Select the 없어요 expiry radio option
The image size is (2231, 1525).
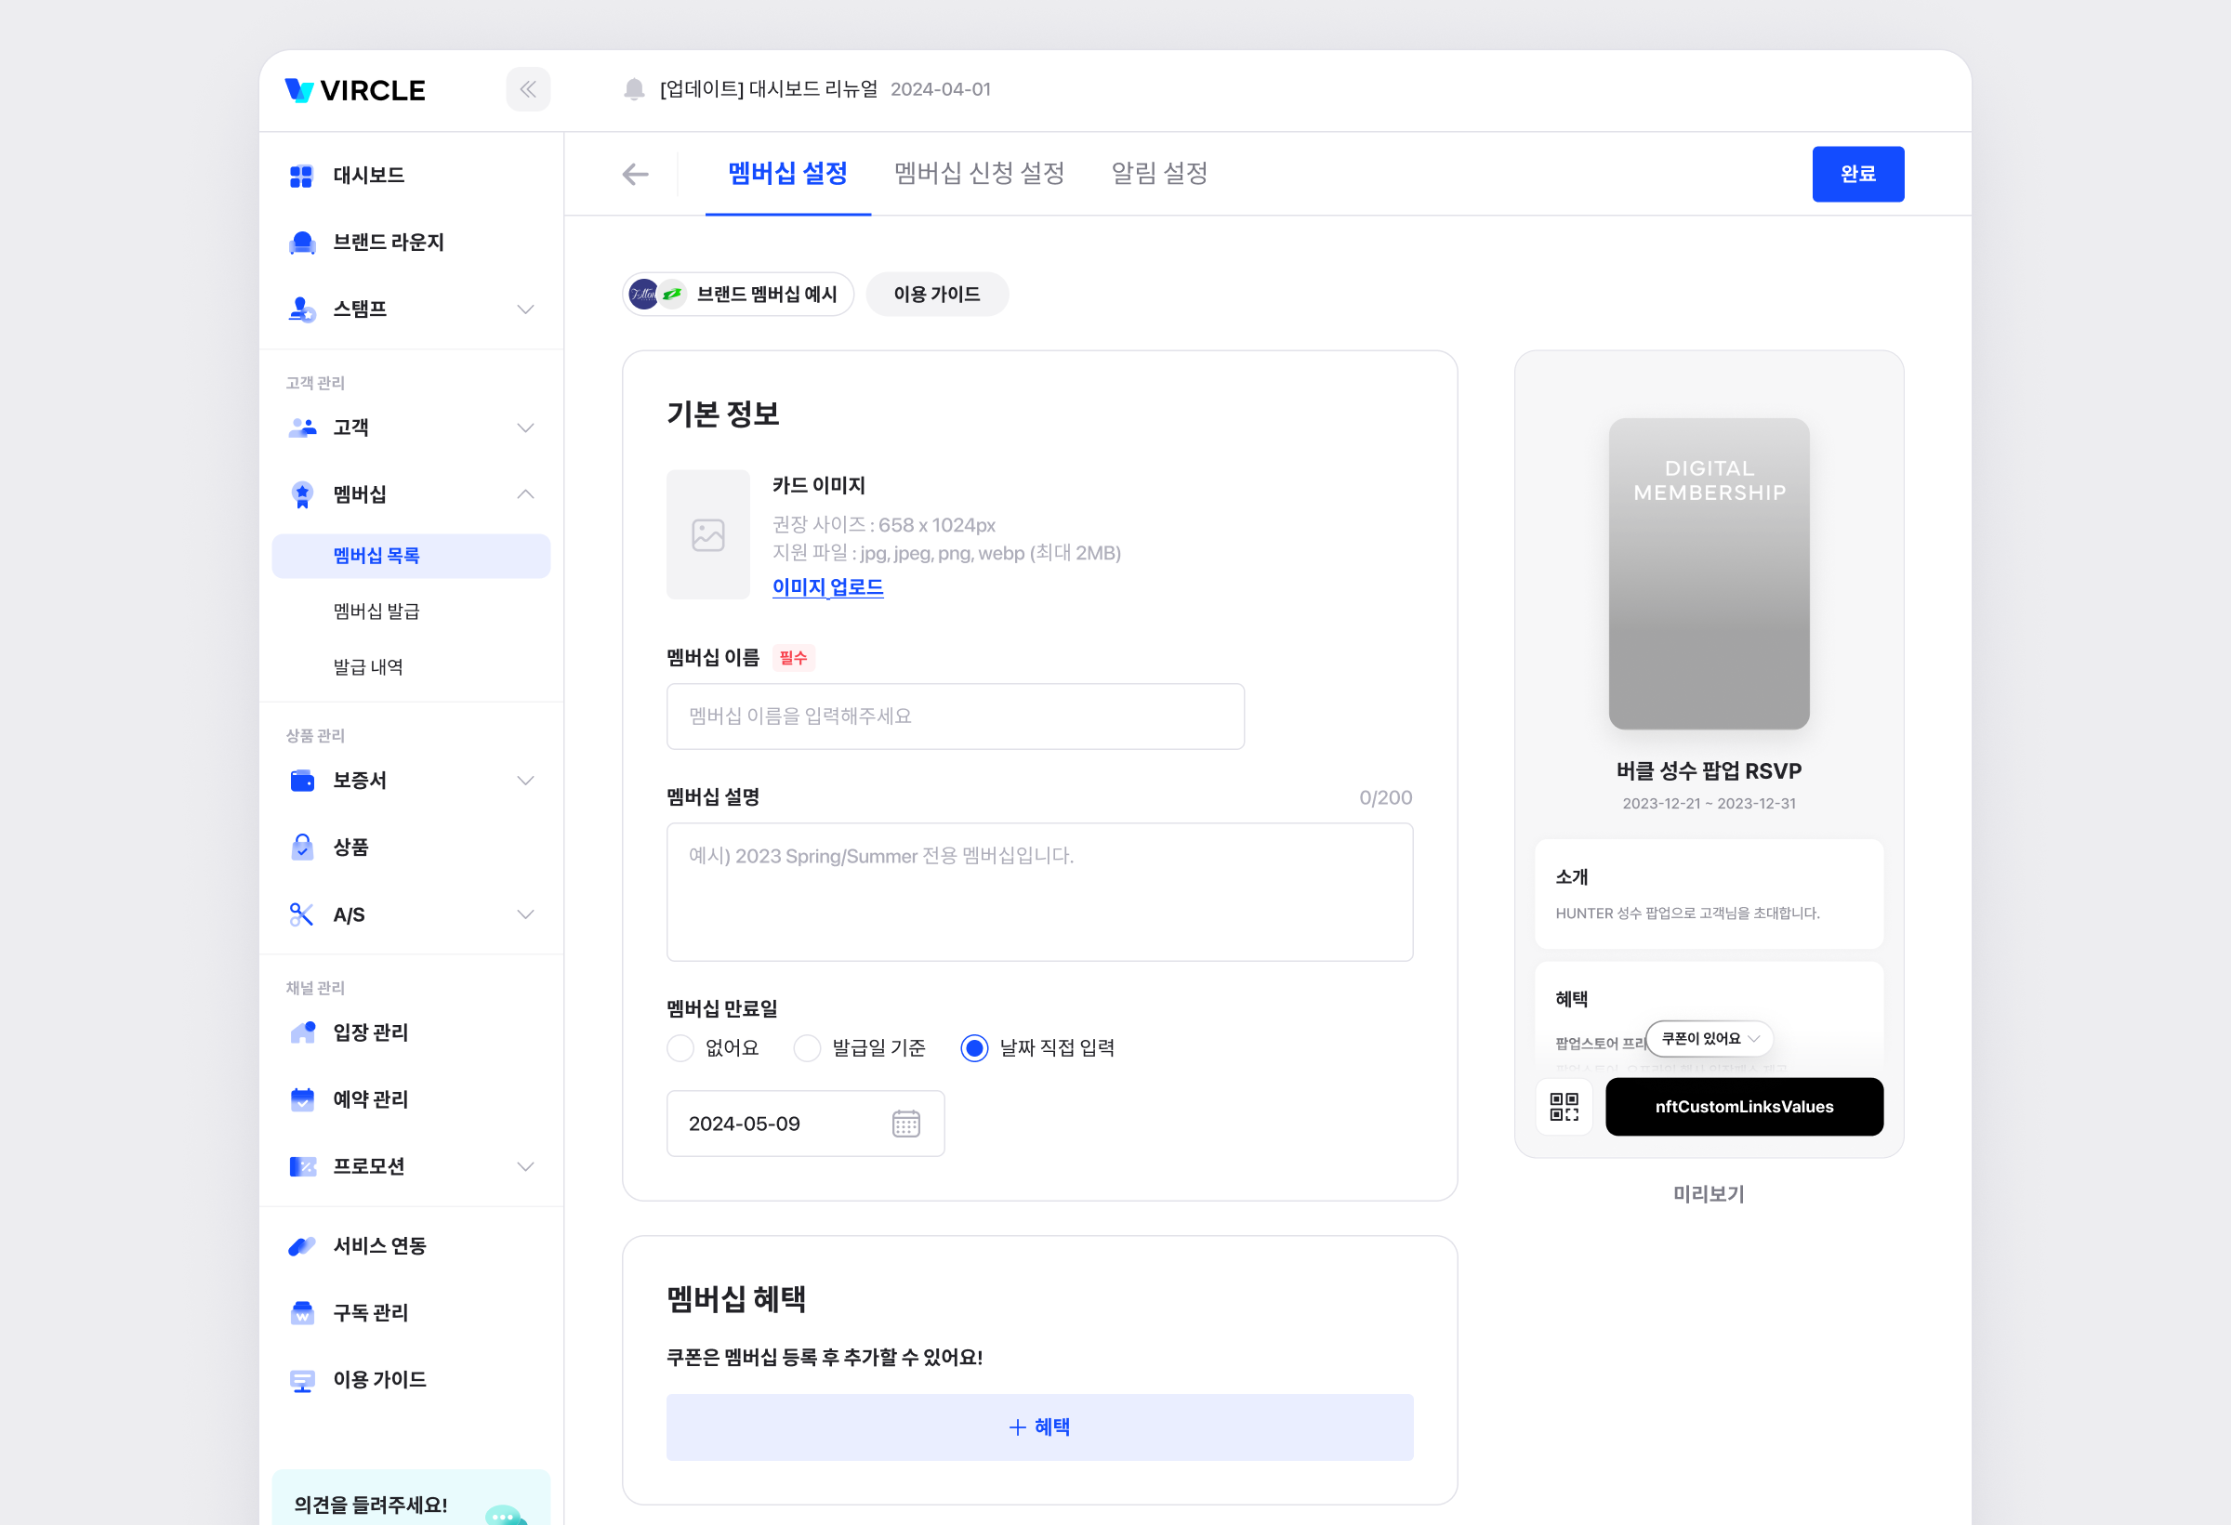coord(680,1047)
